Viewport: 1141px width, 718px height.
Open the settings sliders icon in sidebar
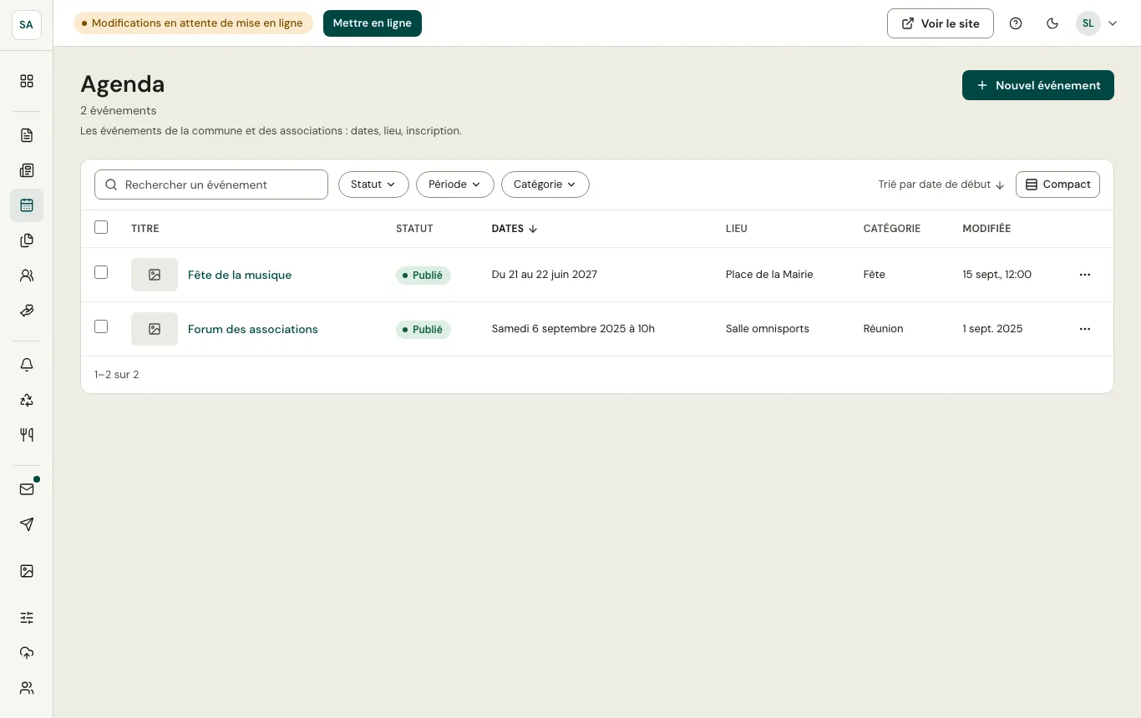[27, 618]
